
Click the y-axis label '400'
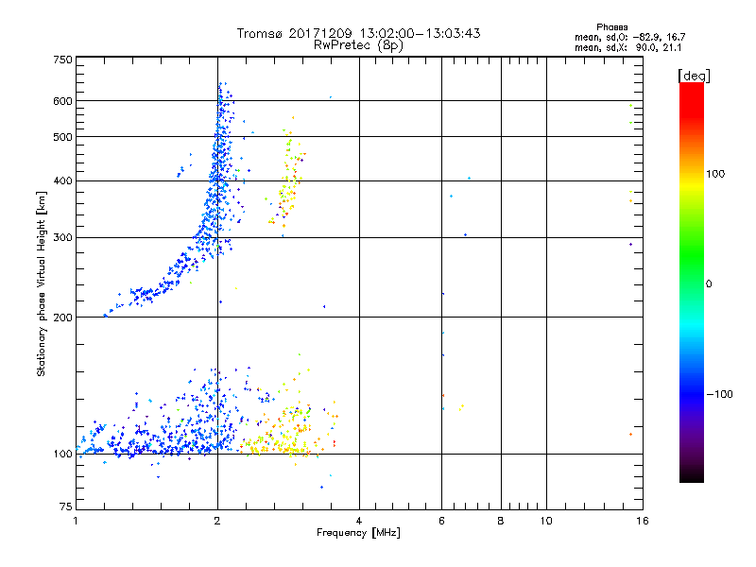coord(62,181)
